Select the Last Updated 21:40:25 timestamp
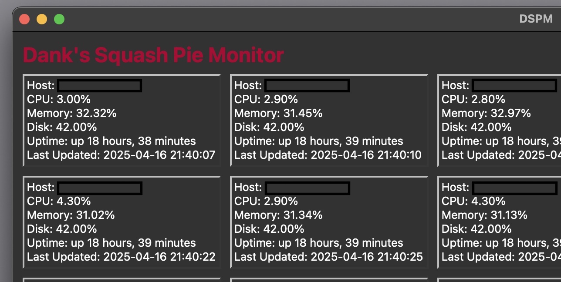Viewport: 561px width, 282px height. [328, 257]
